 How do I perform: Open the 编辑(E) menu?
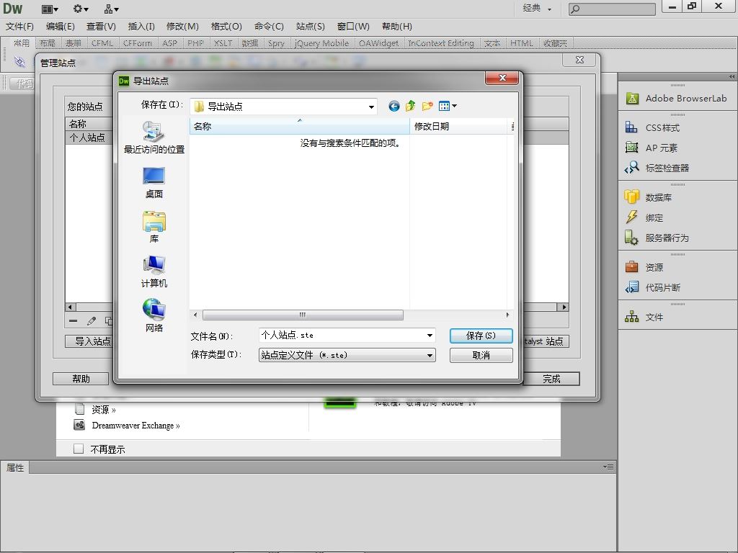point(61,27)
